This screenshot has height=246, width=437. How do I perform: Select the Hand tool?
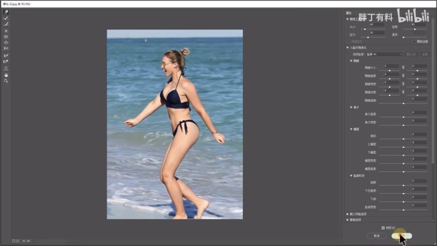[x=6, y=75]
